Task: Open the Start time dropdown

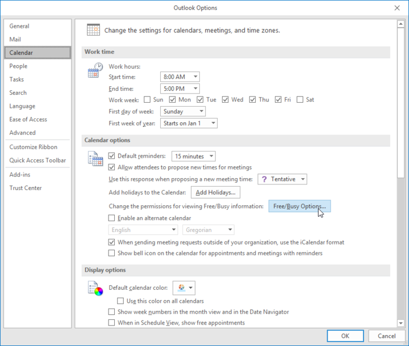Action: point(180,77)
